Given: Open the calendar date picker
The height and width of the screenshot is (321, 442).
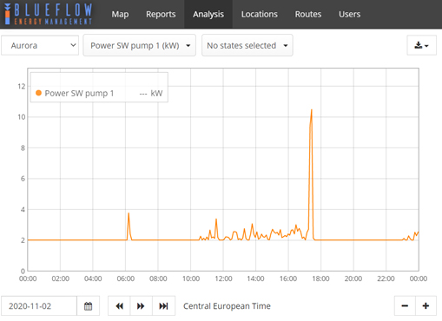Looking at the screenshot, I should point(89,305).
